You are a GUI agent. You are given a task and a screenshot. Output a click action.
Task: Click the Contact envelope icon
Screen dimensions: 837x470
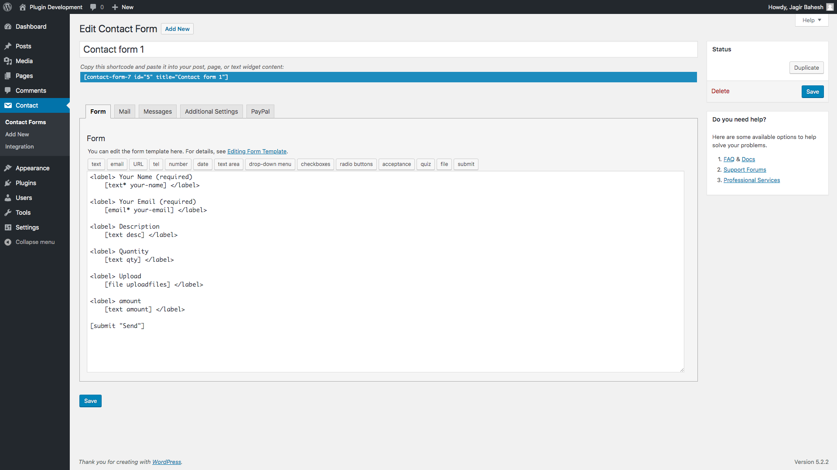click(x=8, y=105)
